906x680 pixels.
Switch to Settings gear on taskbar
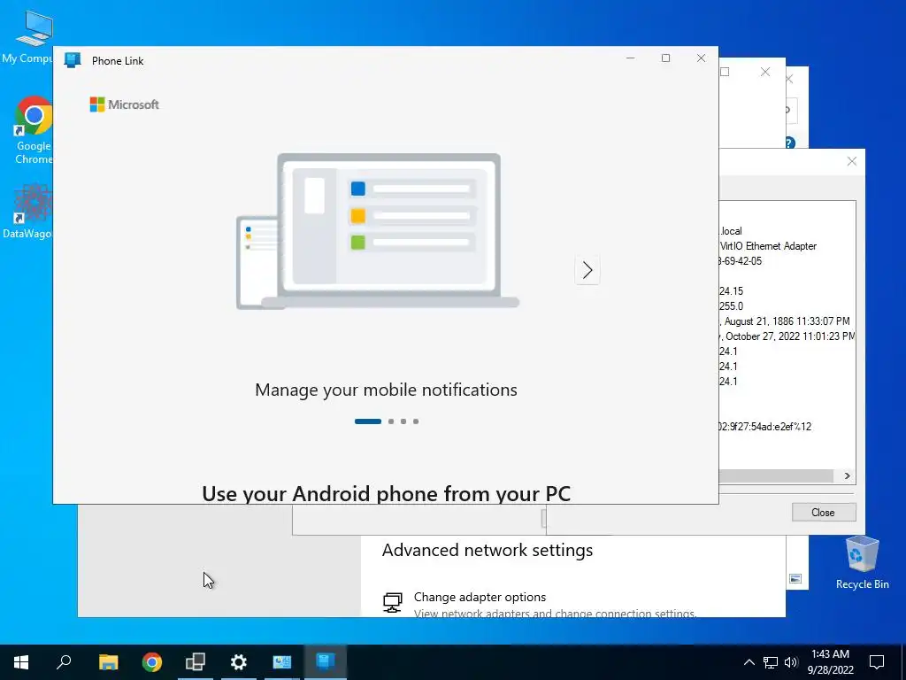(239, 662)
